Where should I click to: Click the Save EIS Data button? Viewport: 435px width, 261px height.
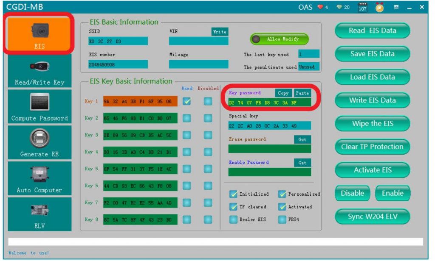point(372,54)
